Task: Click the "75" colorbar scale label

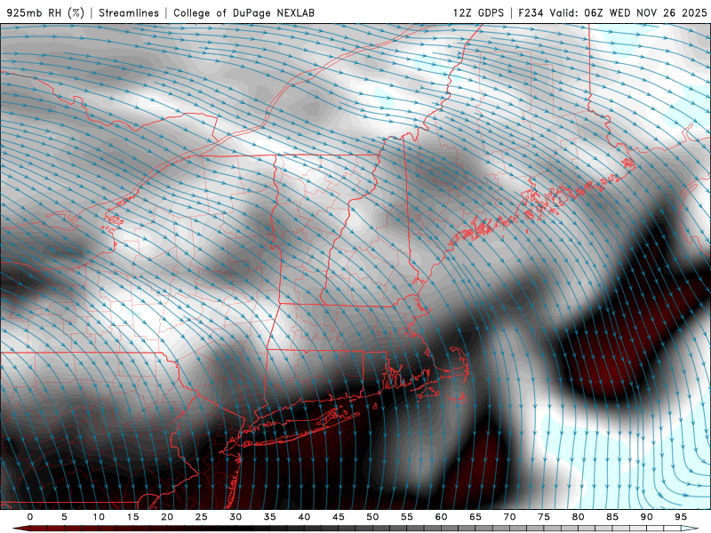Action: (x=544, y=517)
